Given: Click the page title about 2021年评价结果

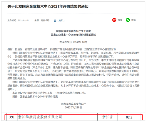Looking at the screenshot, I should tap(48, 6).
